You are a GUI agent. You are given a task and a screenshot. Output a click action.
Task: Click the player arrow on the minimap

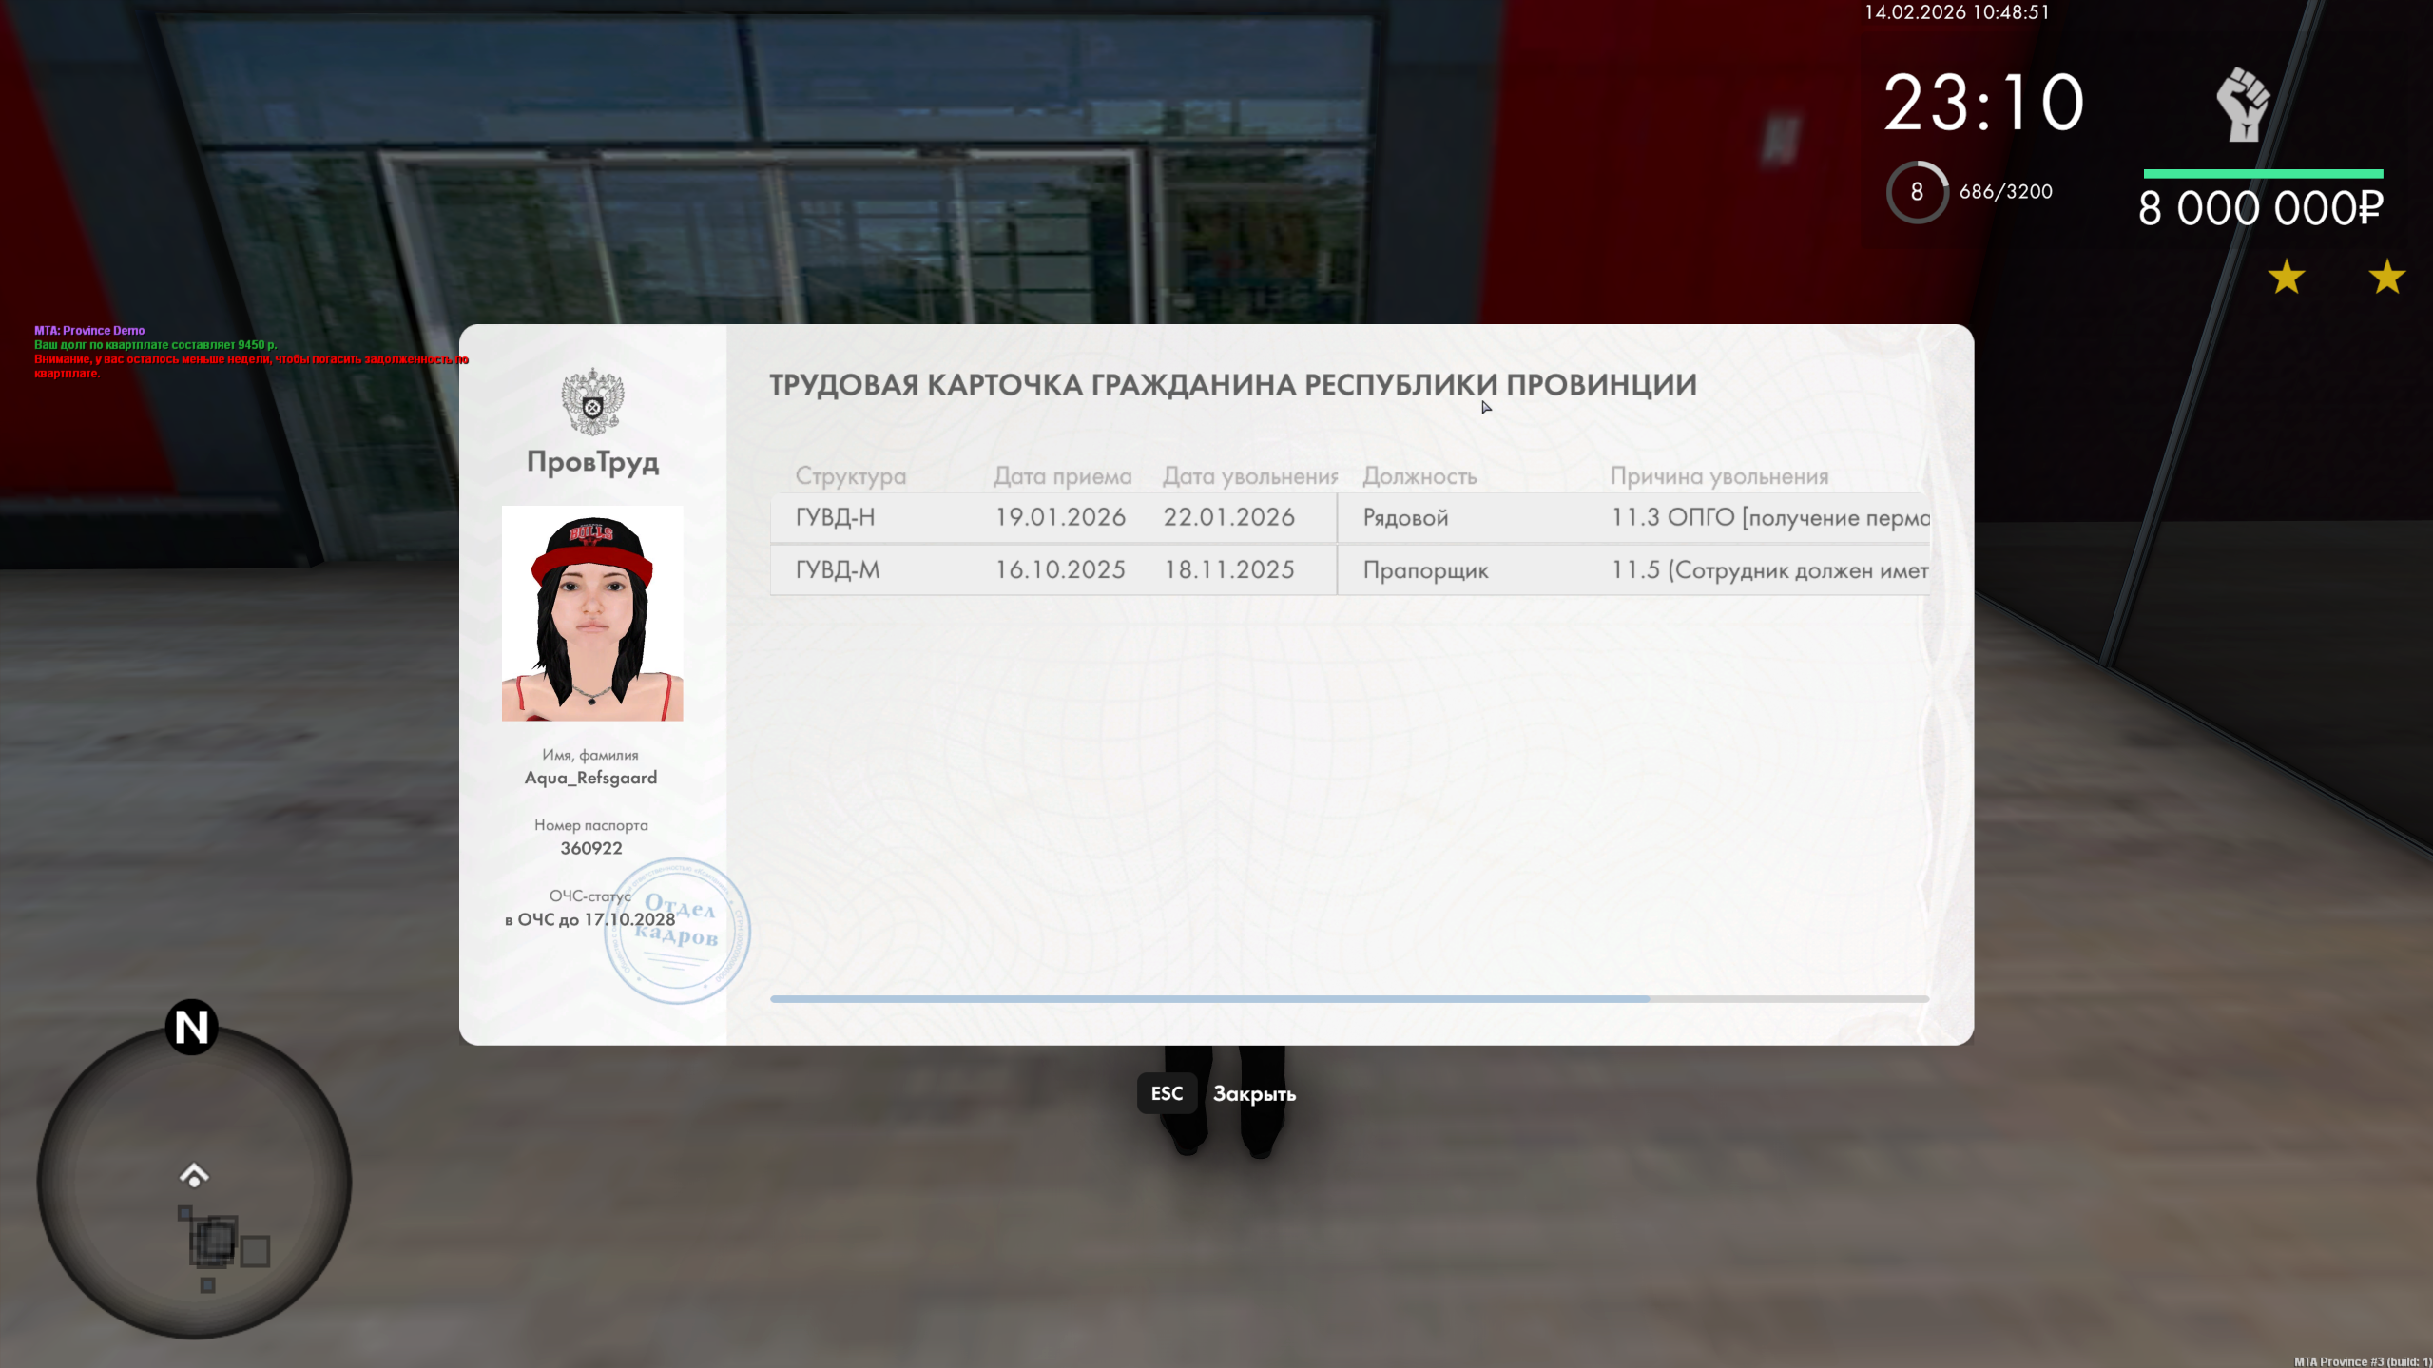point(194,1176)
